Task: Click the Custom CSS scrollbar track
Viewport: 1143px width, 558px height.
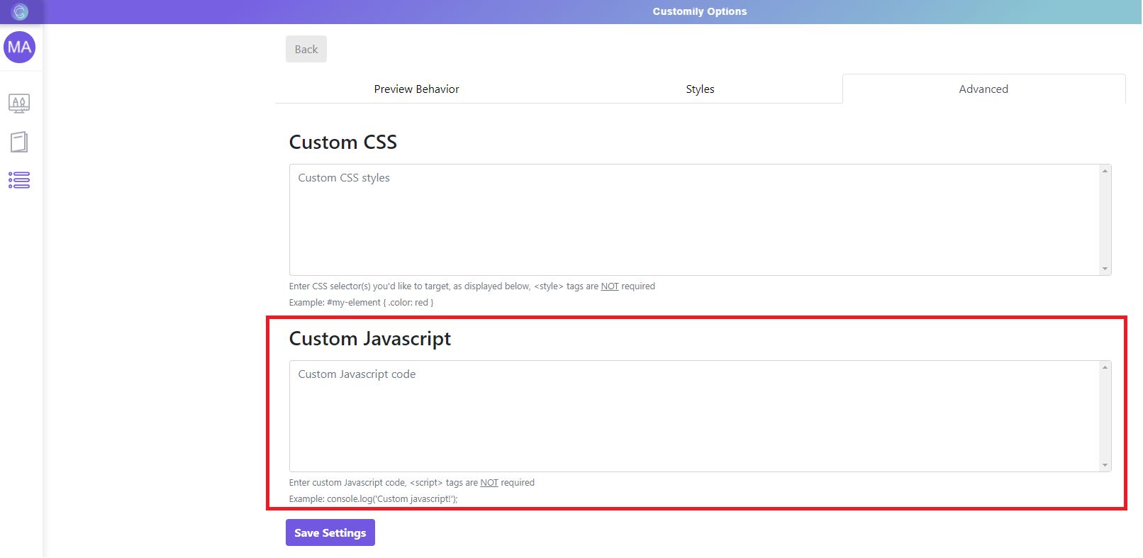Action: (1105, 220)
